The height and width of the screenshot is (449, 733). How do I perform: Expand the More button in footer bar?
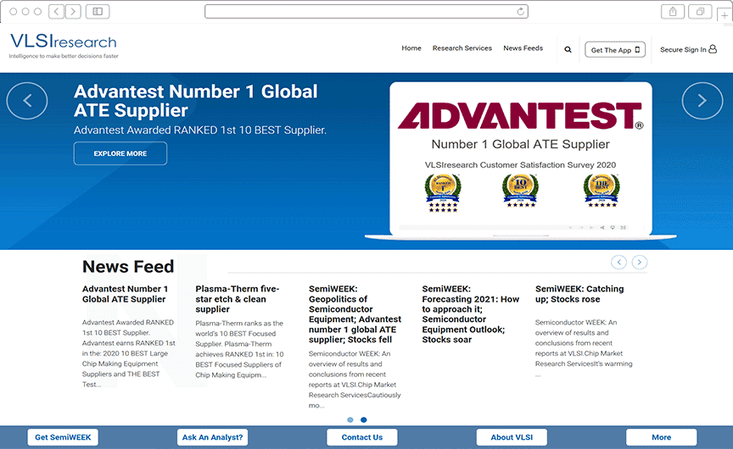661,437
